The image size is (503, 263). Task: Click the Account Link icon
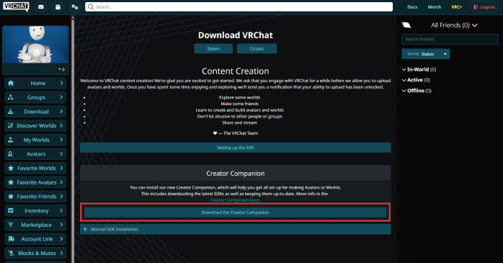pyautogui.click(x=11, y=239)
